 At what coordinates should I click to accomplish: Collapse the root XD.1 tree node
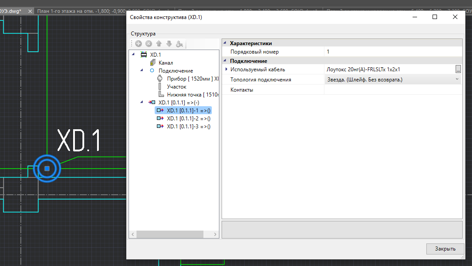(133, 54)
